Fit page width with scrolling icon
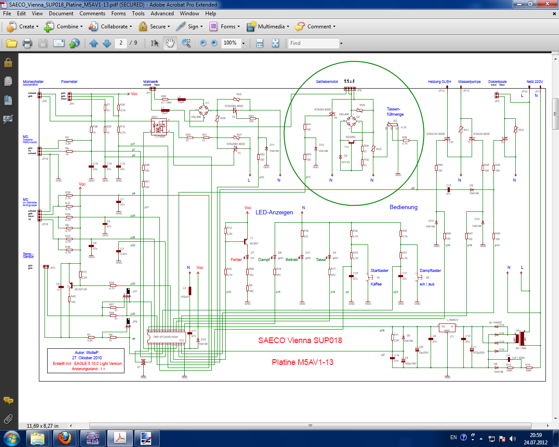The height and width of the screenshot is (447, 559). [x=259, y=43]
